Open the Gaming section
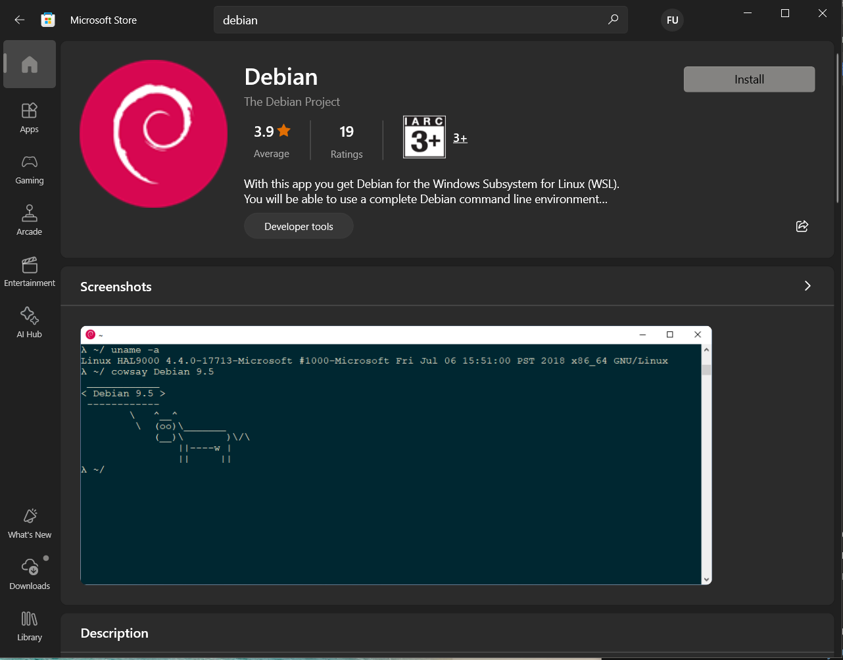 click(x=30, y=170)
